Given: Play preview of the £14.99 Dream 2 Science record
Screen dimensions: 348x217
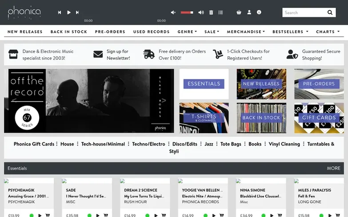Looking at the screenshot, I should pyautogui.click(x=156, y=215).
